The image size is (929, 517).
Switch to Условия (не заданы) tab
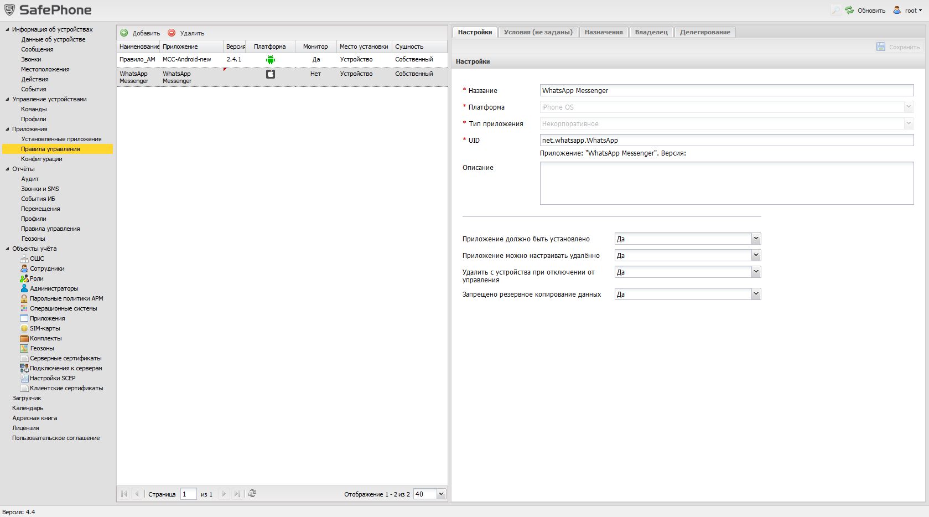click(x=538, y=32)
